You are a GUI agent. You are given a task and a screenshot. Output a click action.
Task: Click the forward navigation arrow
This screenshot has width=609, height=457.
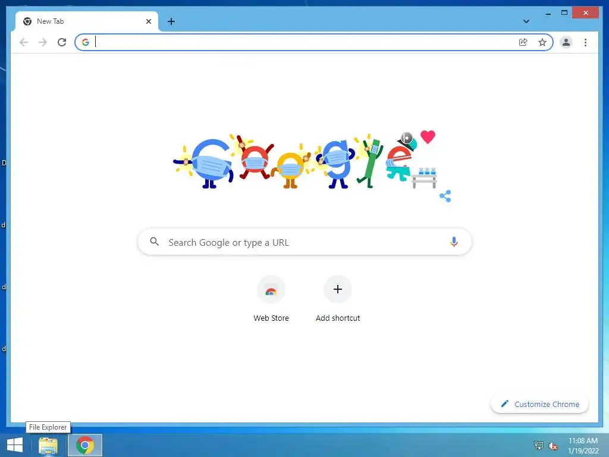43,42
